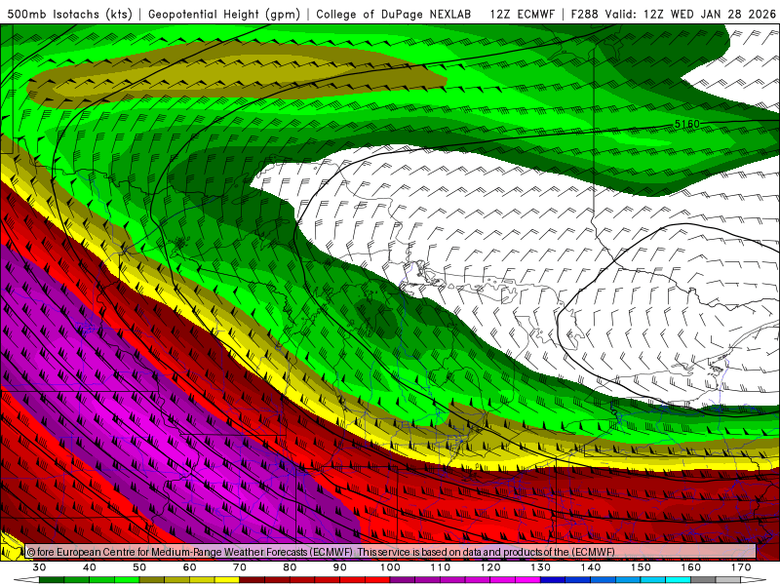
Task: Click the dark green legend swatch at 30
Action: [52, 579]
